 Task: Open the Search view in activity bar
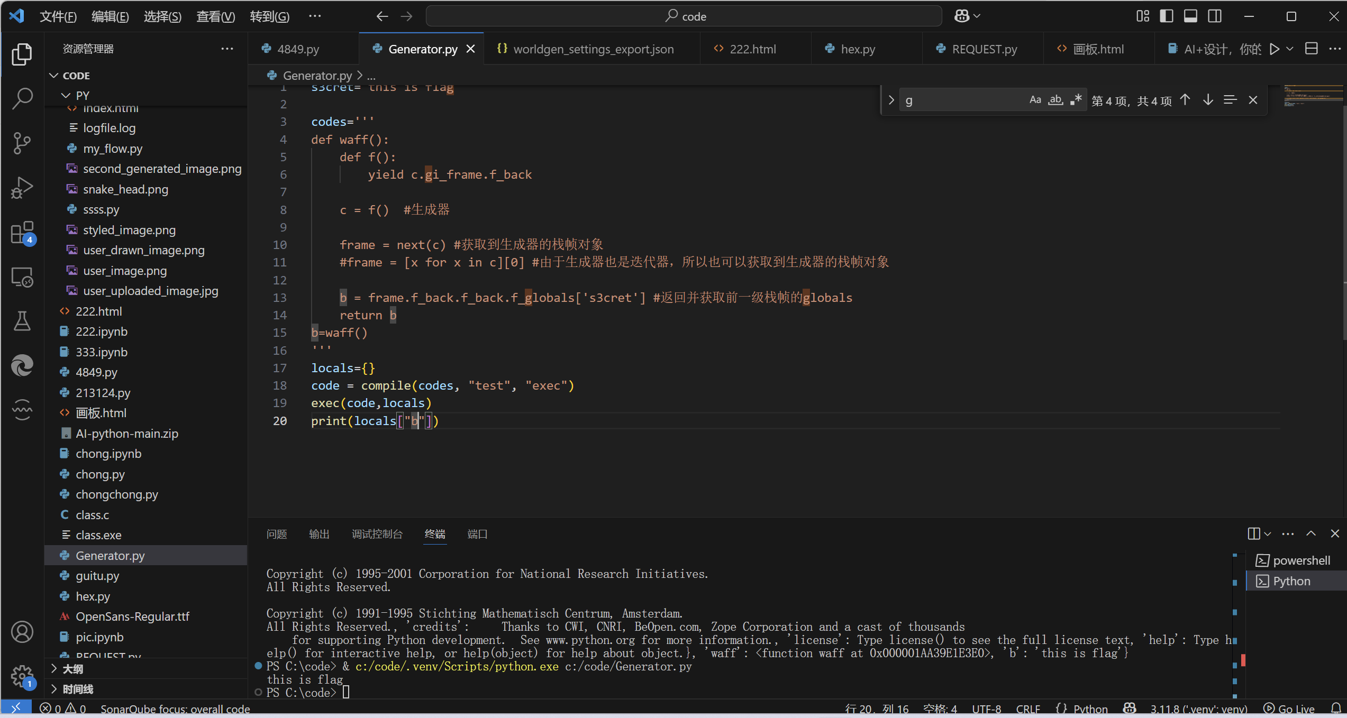click(x=22, y=98)
